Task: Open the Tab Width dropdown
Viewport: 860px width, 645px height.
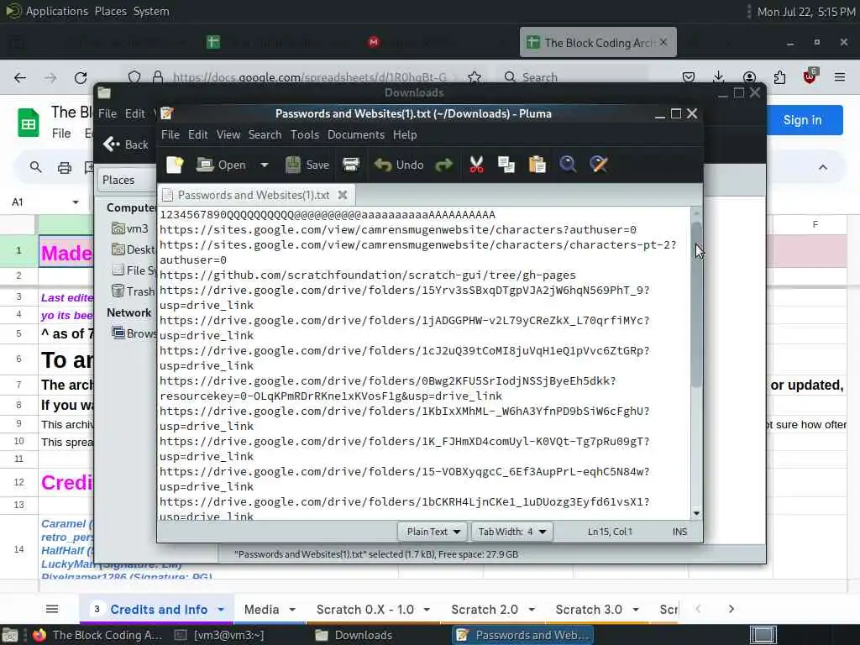Action: [x=511, y=532]
